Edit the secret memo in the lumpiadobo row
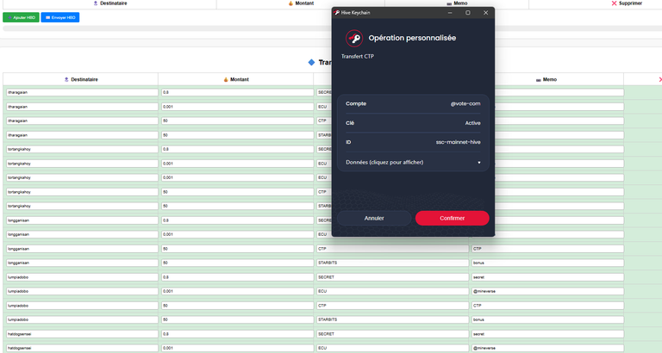 (547, 277)
